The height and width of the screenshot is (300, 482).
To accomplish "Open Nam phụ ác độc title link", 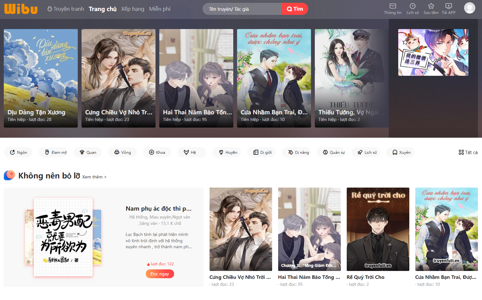I will tap(159, 208).
